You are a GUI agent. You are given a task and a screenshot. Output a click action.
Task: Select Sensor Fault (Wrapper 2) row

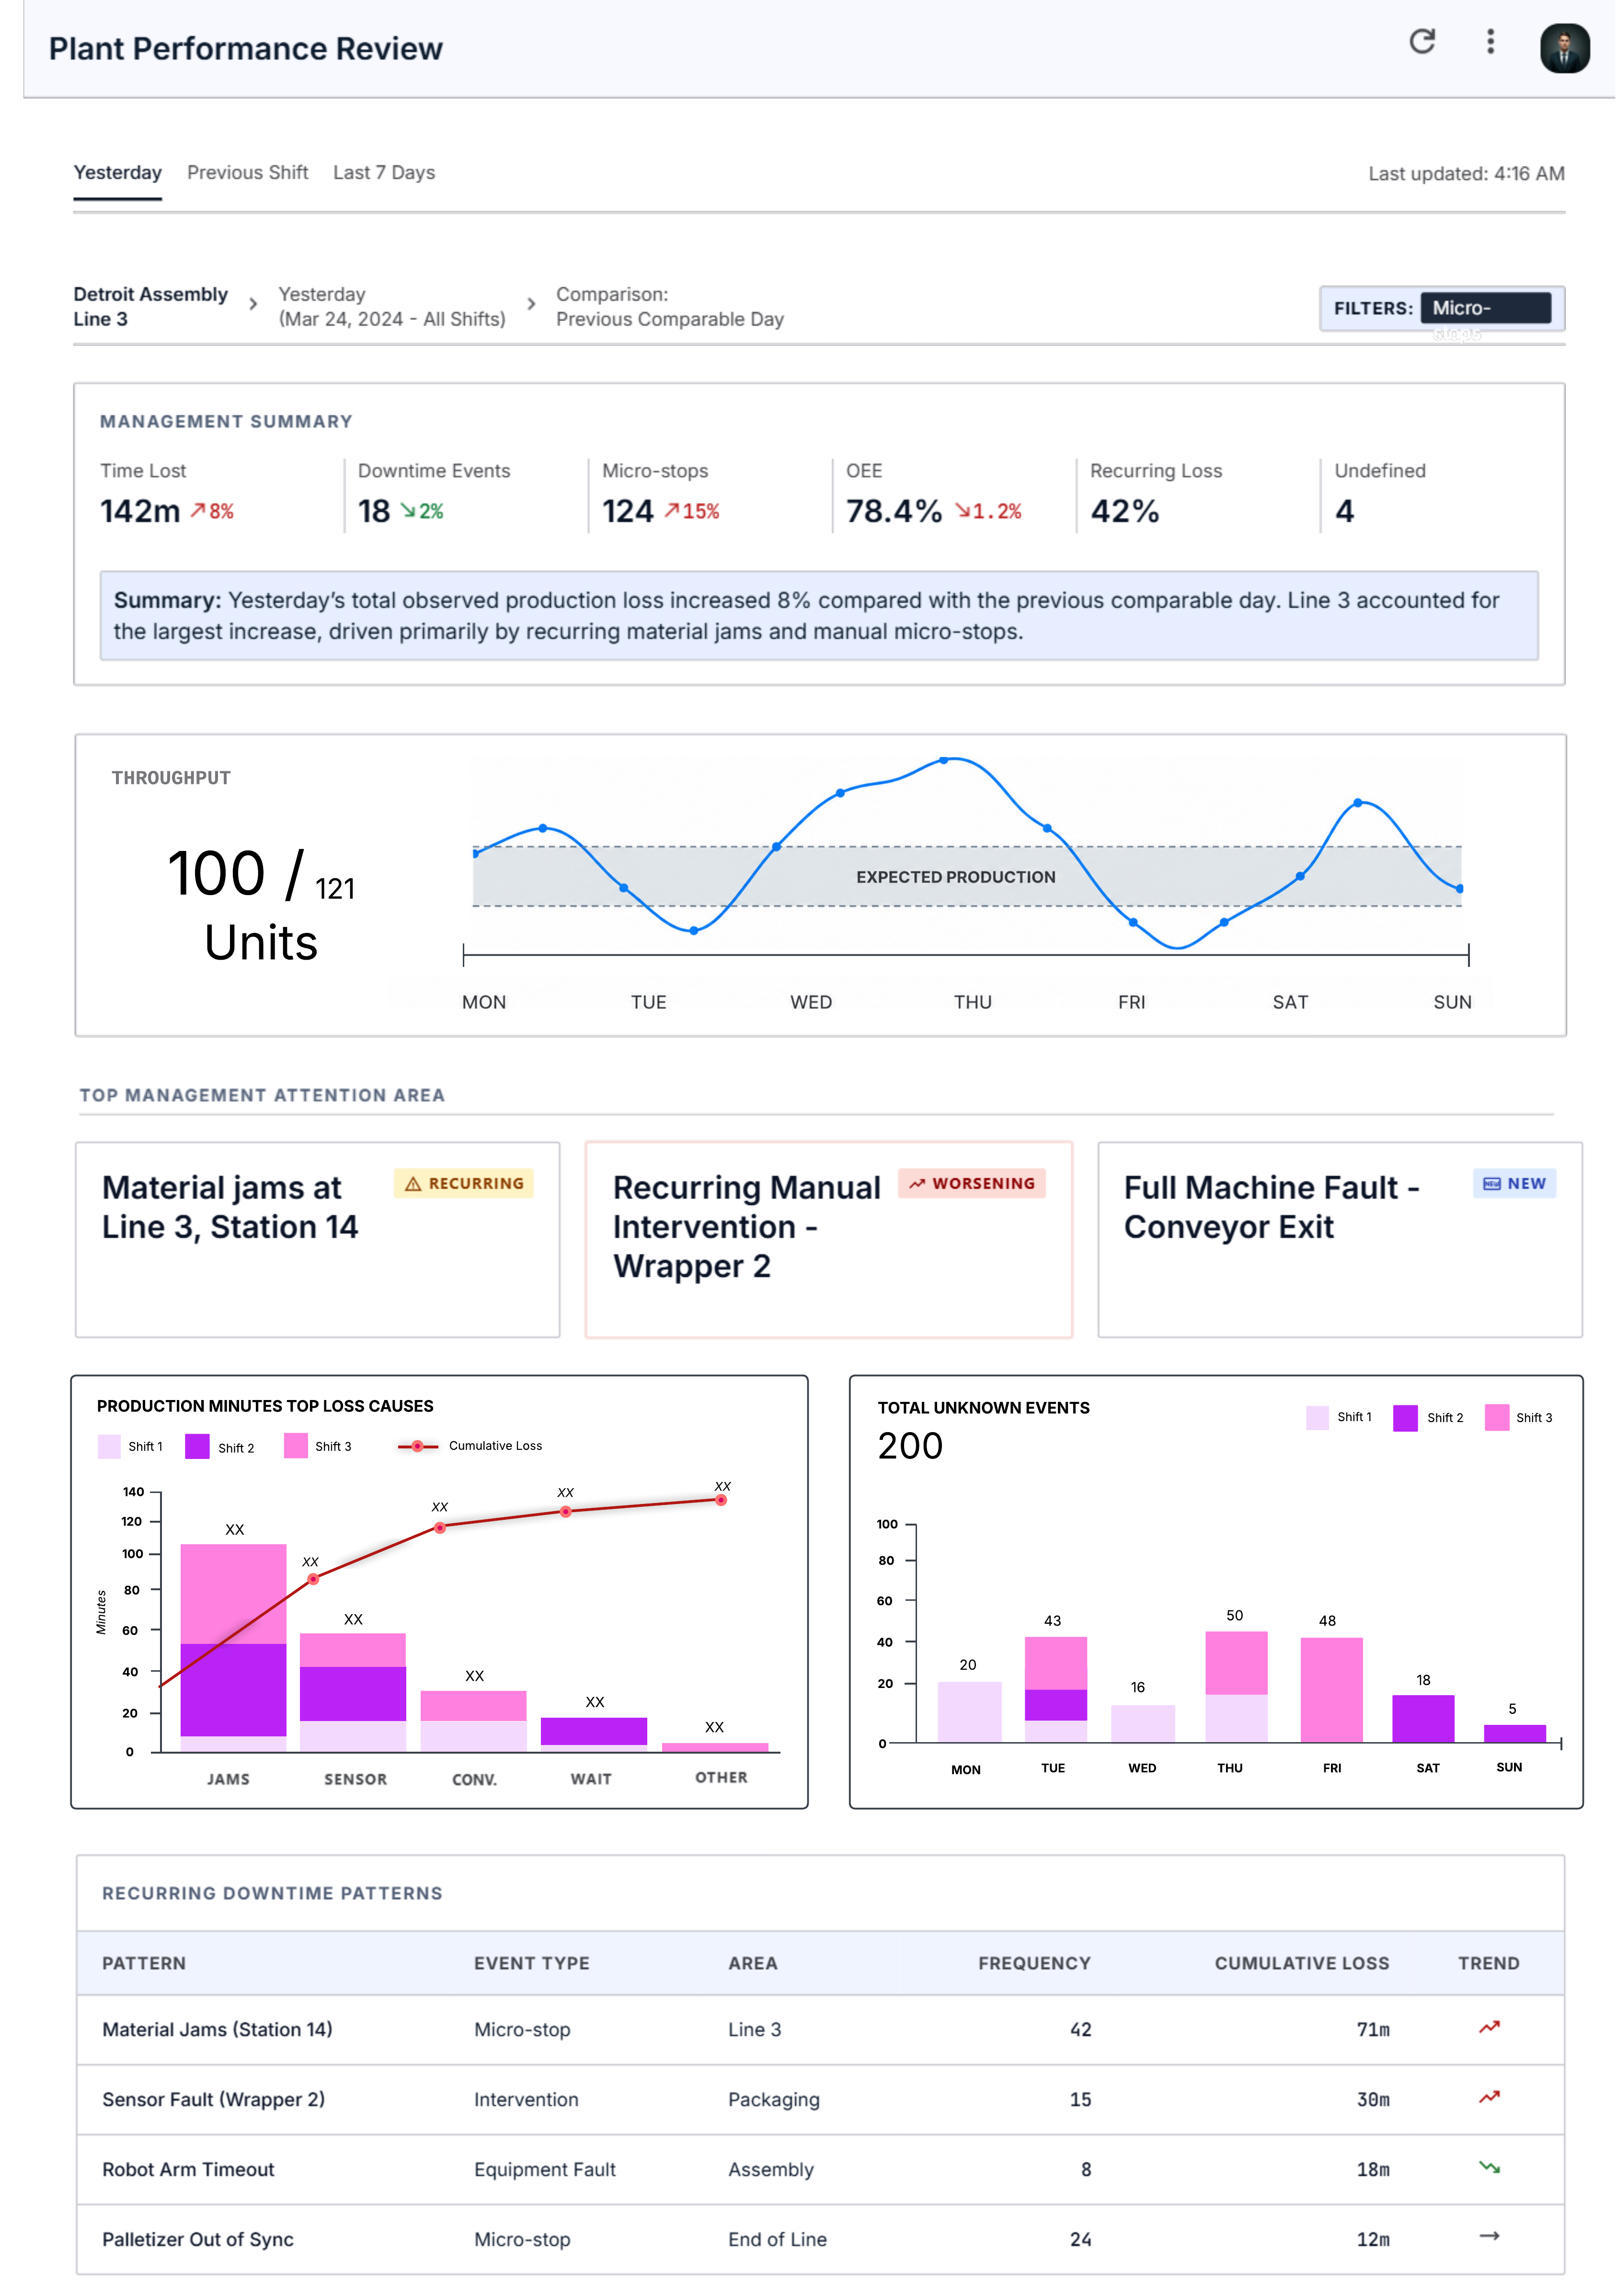point(820,2099)
